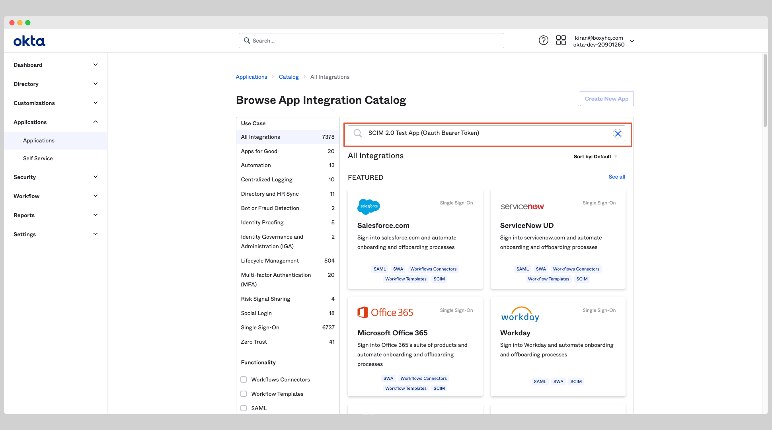Select Self Service in the sidebar
This screenshot has width=772, height=430.
pyautogui.click(x=37, y=158)
